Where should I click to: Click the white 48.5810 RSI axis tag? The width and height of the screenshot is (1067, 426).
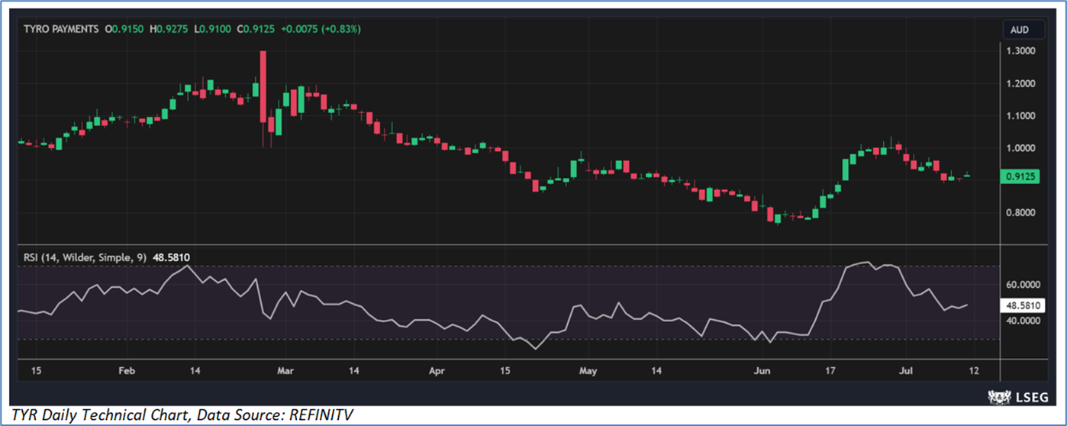(1024, 305)
